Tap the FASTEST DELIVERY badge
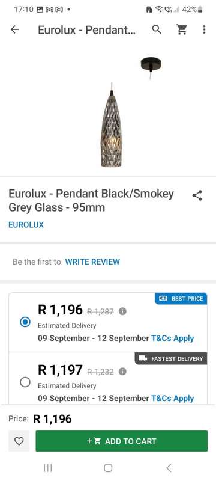Image resolution: width=216 pixels, height=481 pixels. pyautogui.click(x=171, y=358)
